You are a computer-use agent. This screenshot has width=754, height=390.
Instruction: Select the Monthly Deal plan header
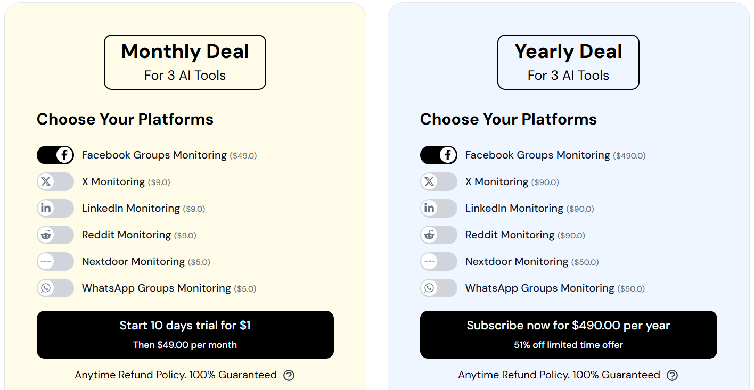pyautogui.click(x=185, y=62)
